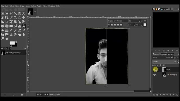Screen dimensions: 180x101
Task: Activate the Color Picker eyedropper tool
Action: (x=11, y=18)
